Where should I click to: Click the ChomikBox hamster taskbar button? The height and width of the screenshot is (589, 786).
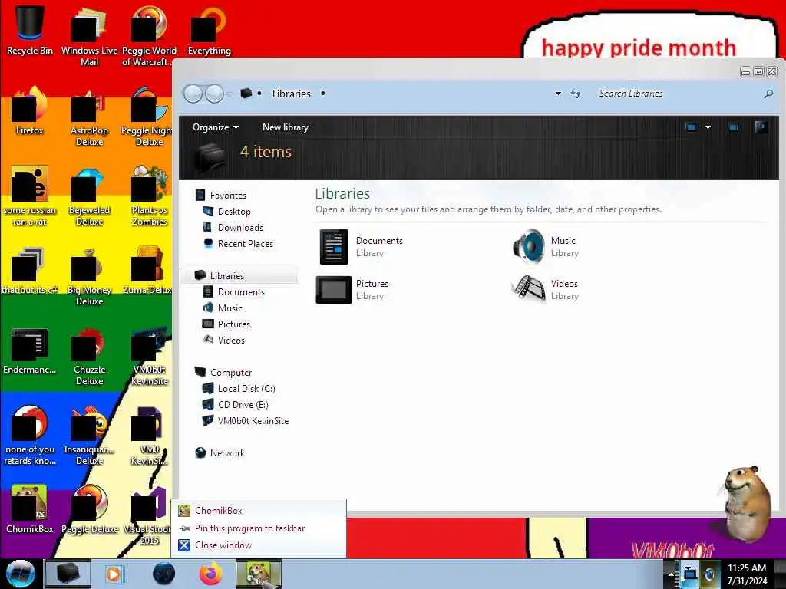click(x=259, y=574)
